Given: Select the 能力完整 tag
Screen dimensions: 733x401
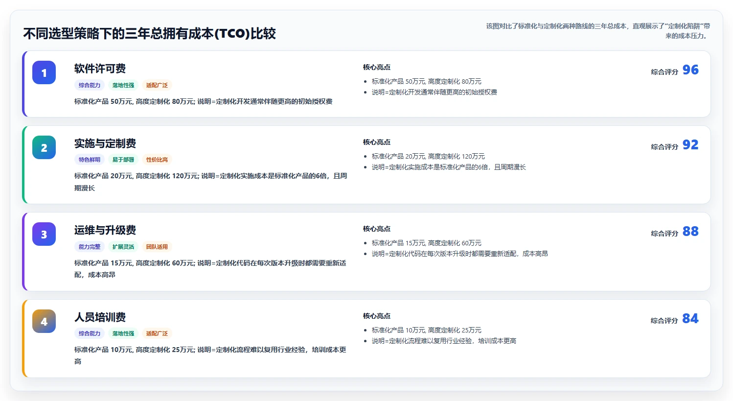Looking at the screenshot, I should (x=90, y=247).
